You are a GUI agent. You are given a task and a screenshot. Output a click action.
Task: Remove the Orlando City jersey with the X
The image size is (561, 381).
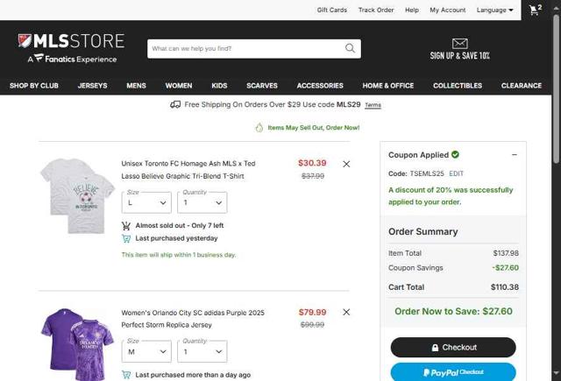point(346,312)
